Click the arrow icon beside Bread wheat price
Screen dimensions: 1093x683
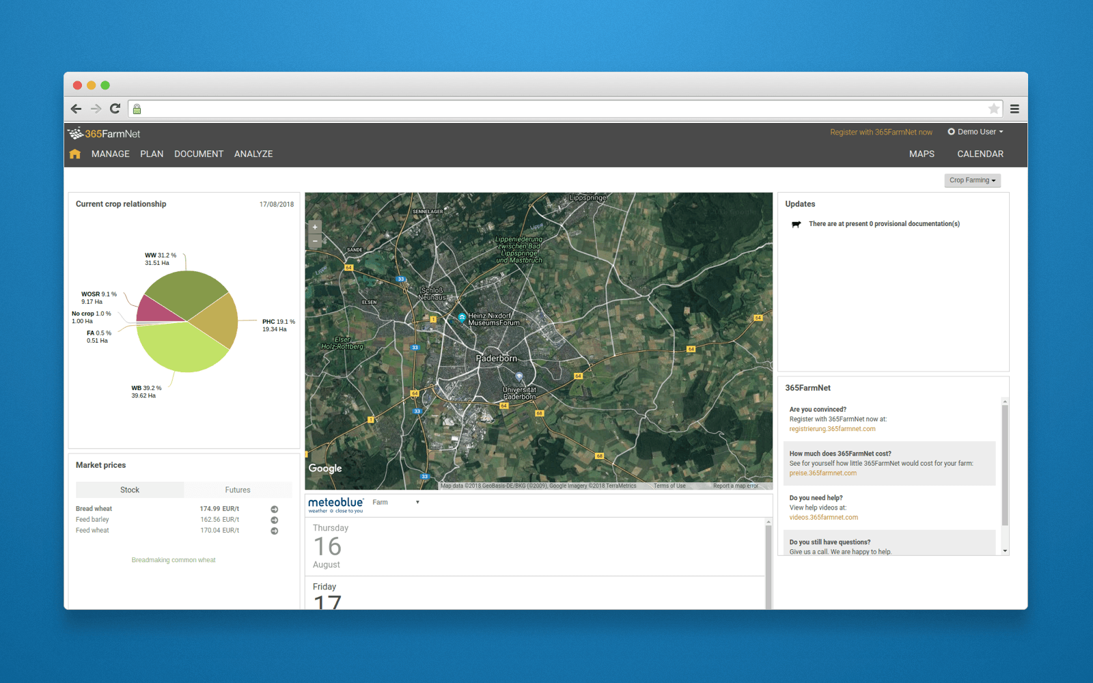point(274,509)
